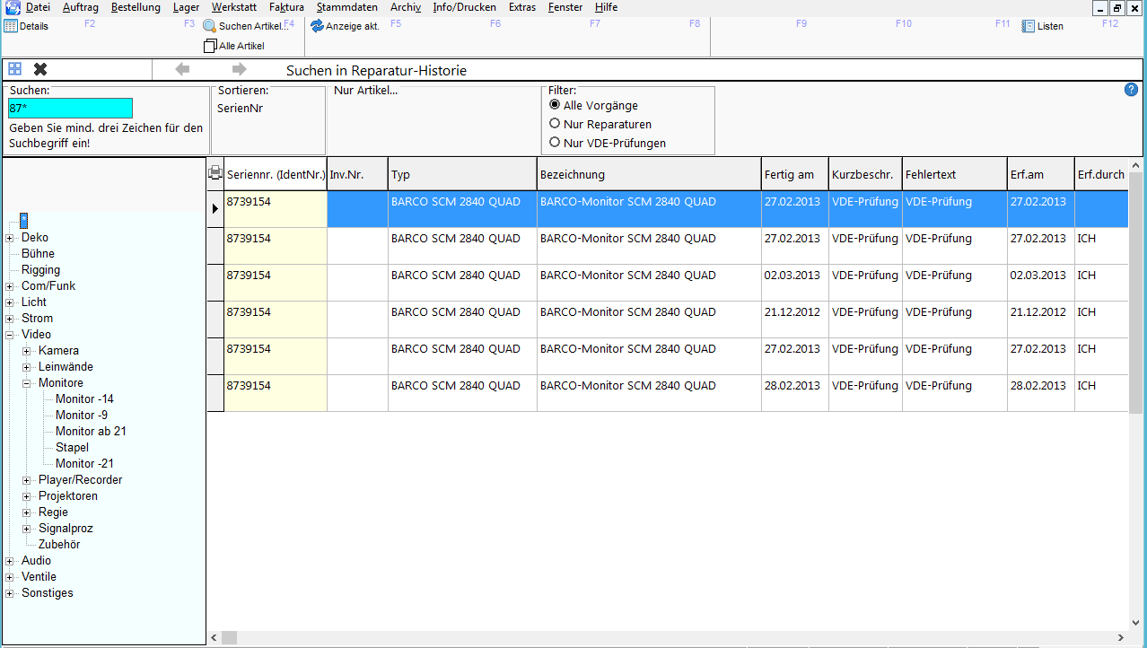
Task: Expand the Kamera tree node
Action: pyautogui.click(x=27, y=351)
